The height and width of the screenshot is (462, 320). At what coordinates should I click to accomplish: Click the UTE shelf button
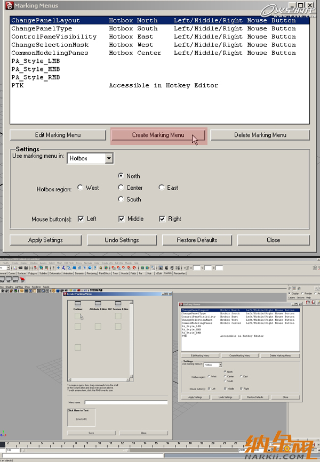click(x=15, y=279)
